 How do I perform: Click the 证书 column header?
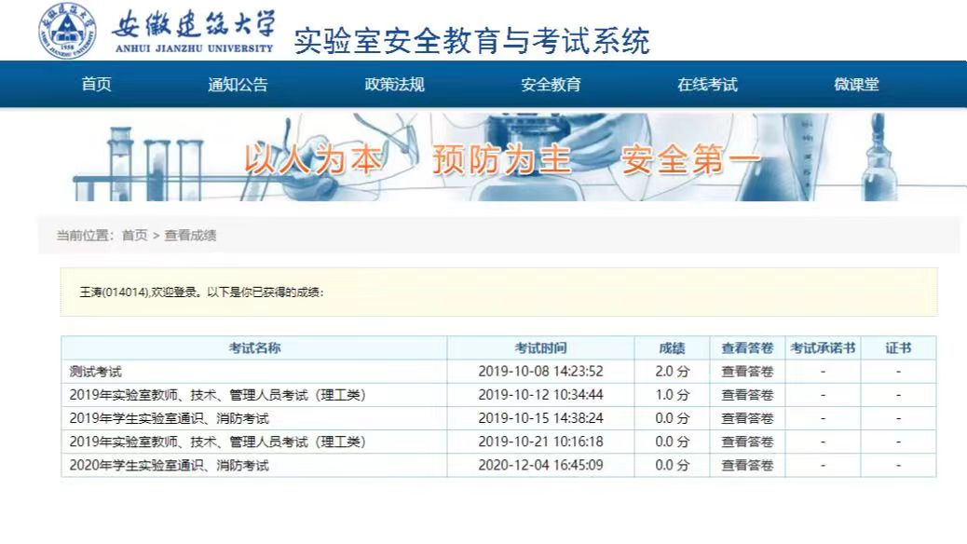point(898,348)
